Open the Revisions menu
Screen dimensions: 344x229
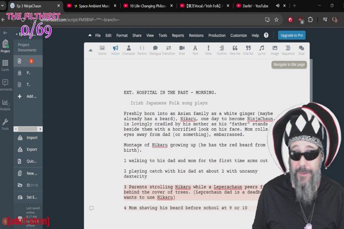point(196,35)
